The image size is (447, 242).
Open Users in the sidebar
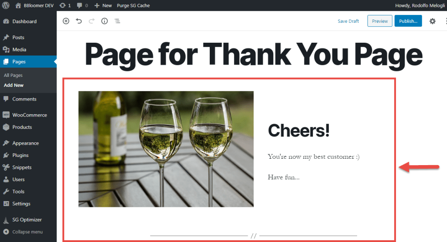pos(18,179)
